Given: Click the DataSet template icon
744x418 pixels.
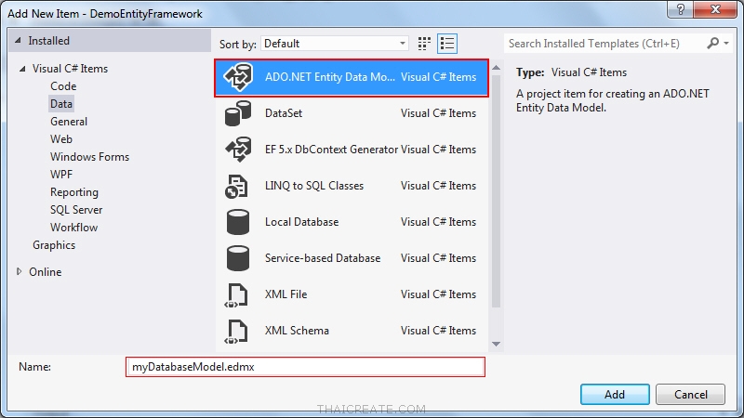Looking at the screenshot, I should (238, 113).
